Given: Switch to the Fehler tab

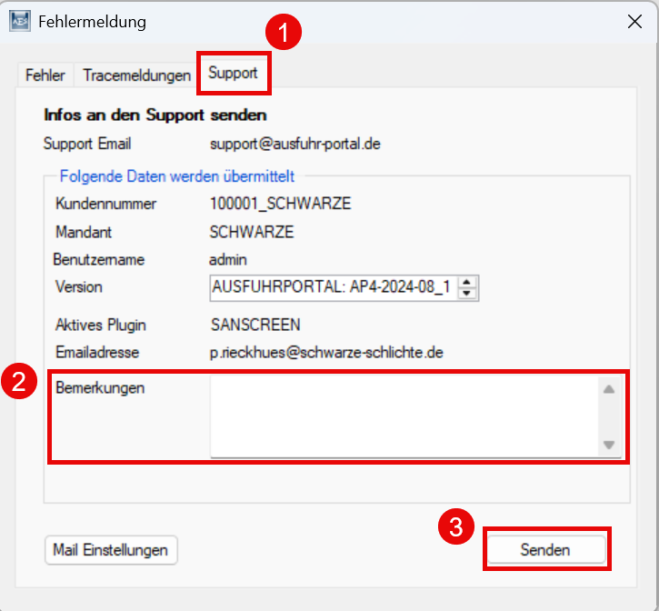Looking at the screenshot, I should (x=45, y=75).
